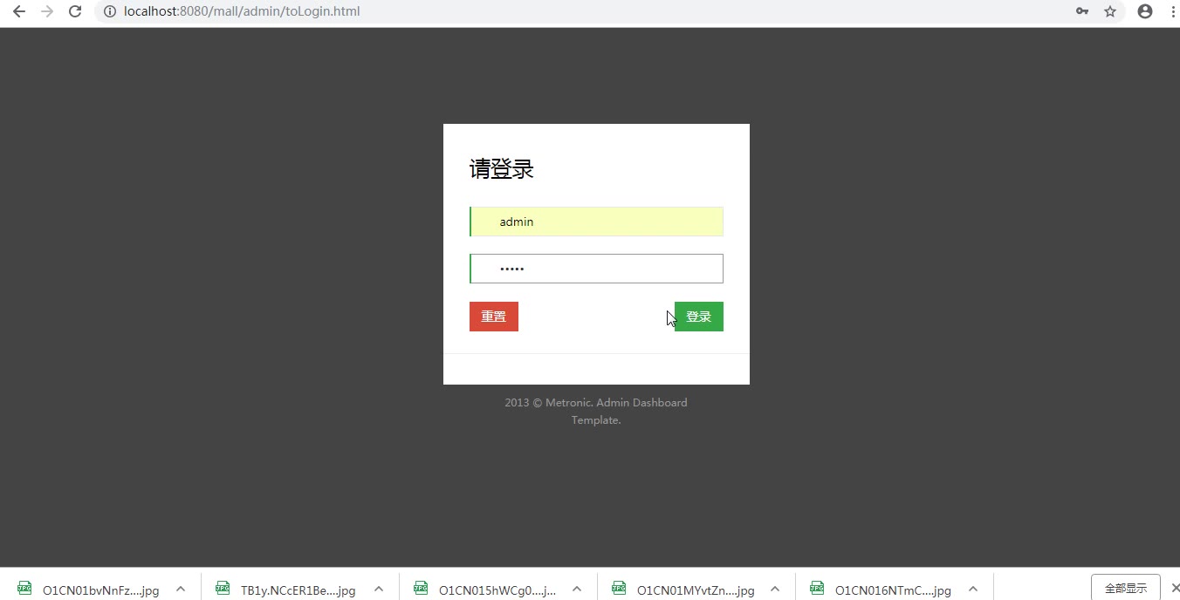Expand options for O1CN01bvNnFz download
1180x600 pixels.
pos(181,590)
